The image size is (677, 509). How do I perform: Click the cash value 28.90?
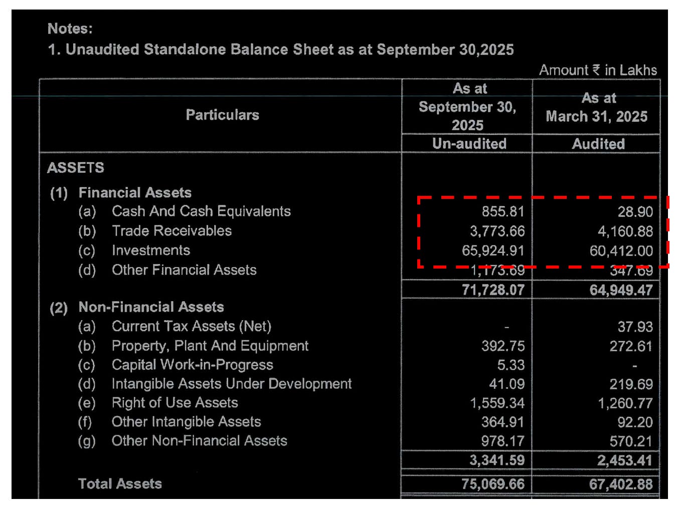635,212
